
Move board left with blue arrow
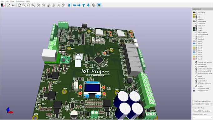pos(75,5)
